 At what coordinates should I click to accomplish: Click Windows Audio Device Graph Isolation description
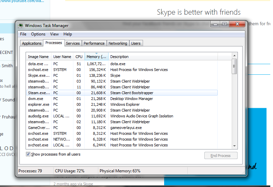click(142, 116)
